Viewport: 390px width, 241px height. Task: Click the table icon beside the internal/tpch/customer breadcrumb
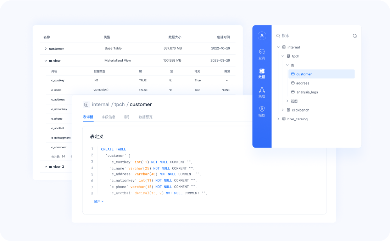pos(86,104)
